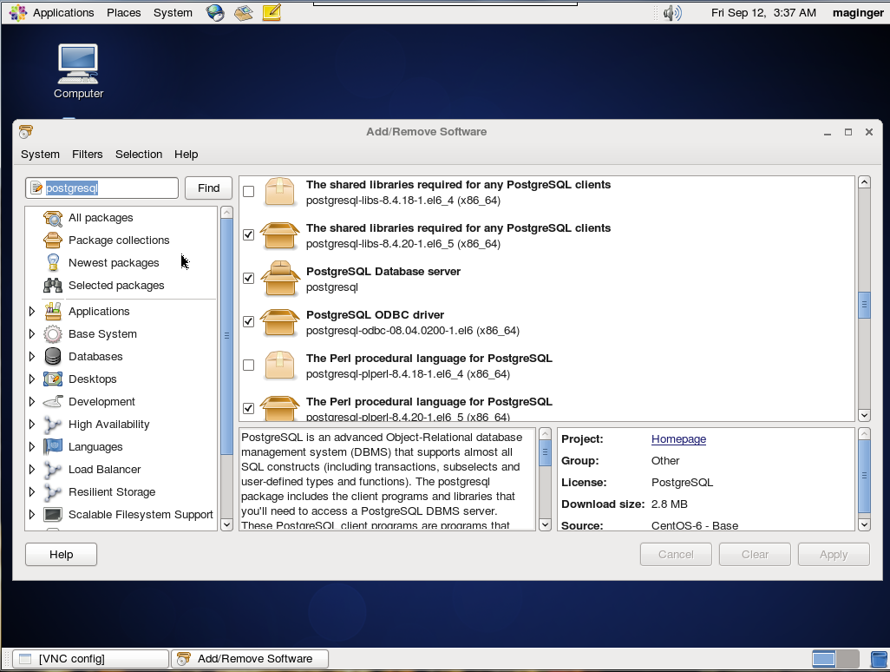Screen dimensions: 890x672
Task: Click the description pane scrollbar thumb
Action: pyautogui.click(x=545, y=452)
